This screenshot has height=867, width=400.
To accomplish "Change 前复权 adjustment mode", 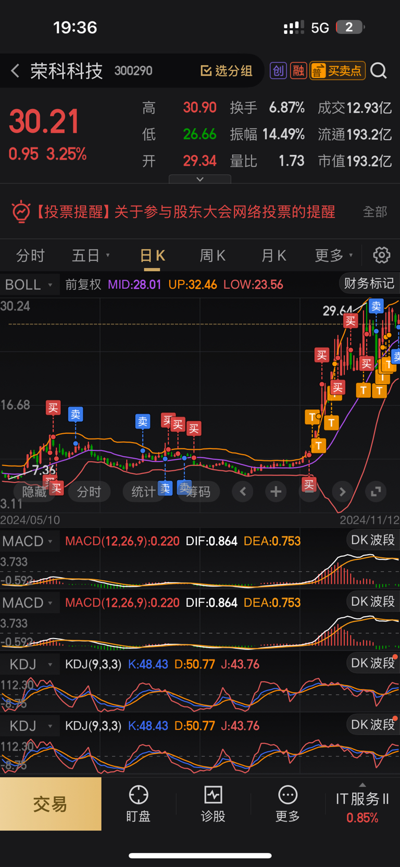I will pyautogui.click(x=83, y=285).
